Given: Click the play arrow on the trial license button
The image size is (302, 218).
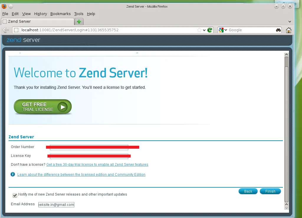Looking at the screenshot, I should click(63, 107).
